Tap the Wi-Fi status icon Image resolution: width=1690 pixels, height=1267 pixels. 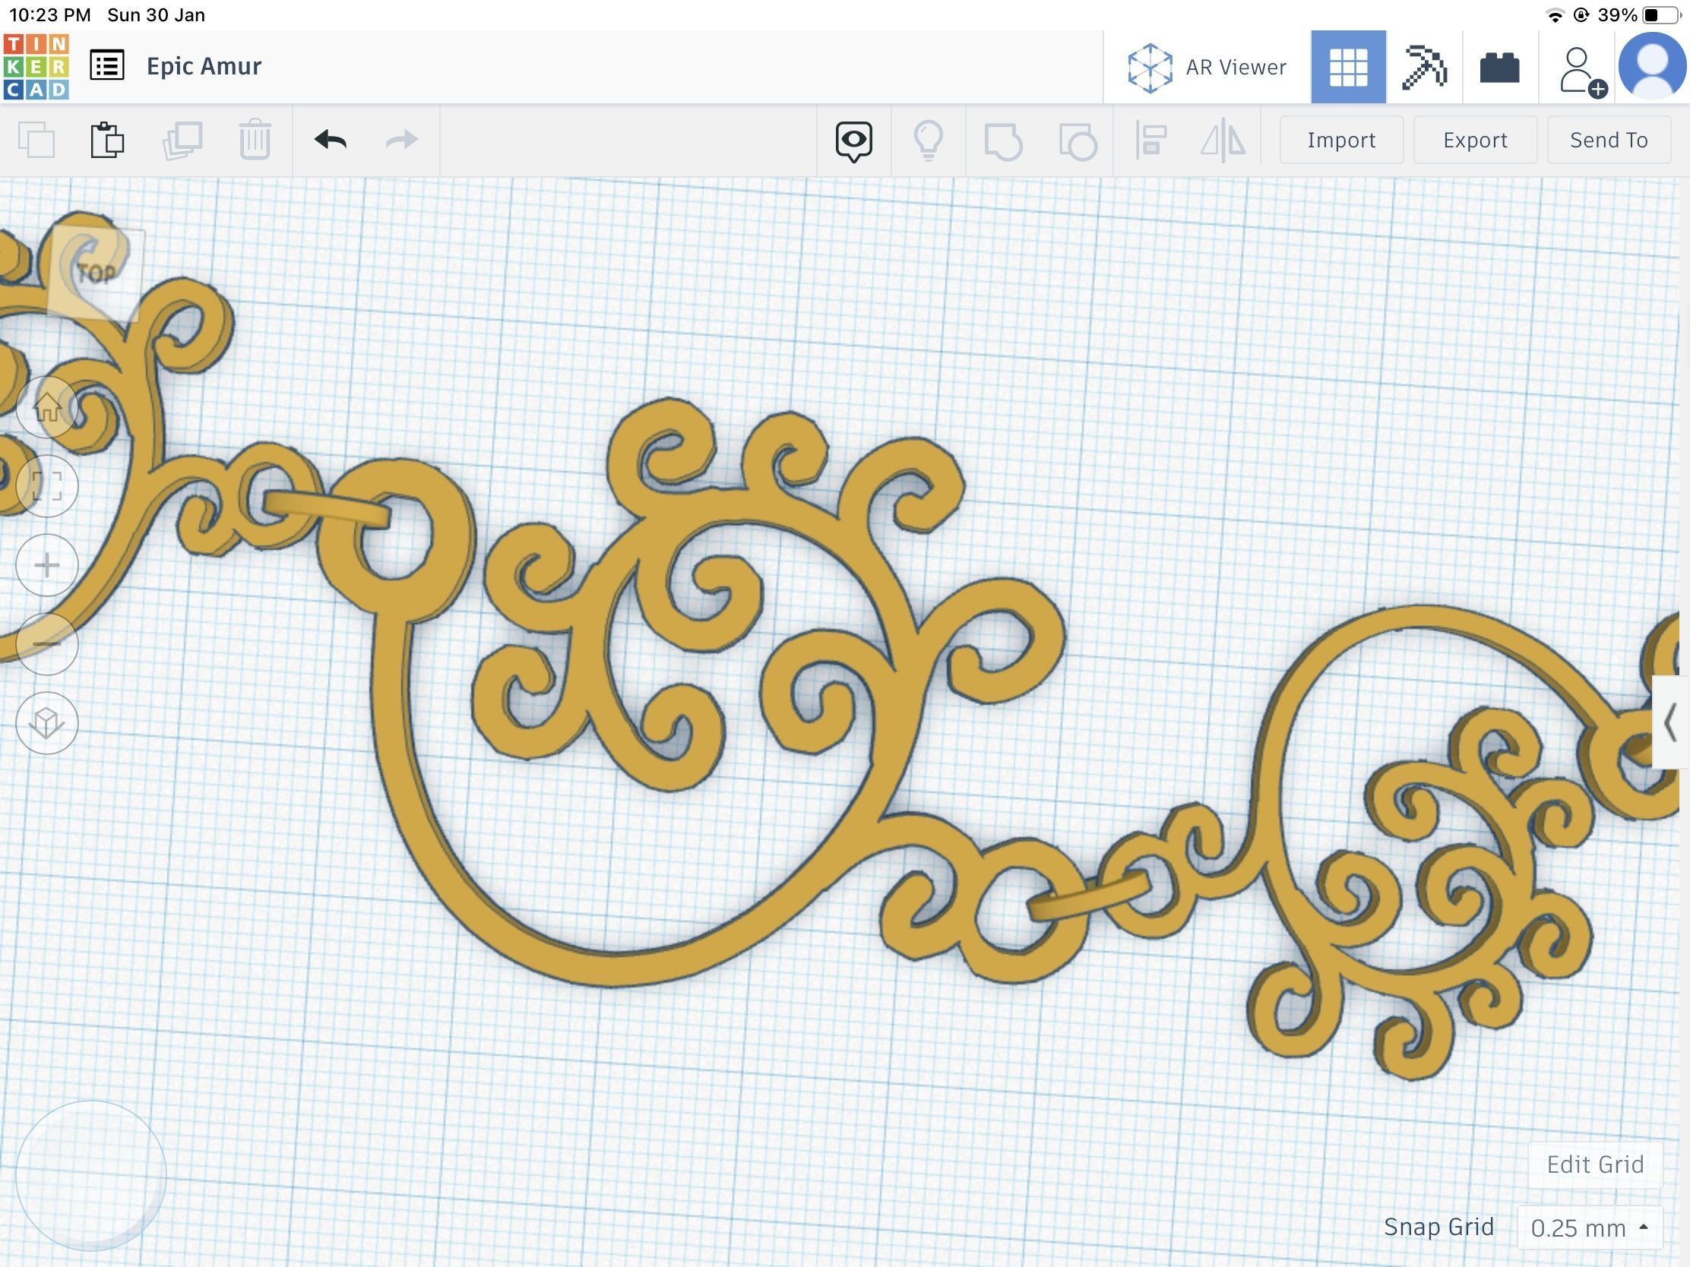(x=1555, y=15)
